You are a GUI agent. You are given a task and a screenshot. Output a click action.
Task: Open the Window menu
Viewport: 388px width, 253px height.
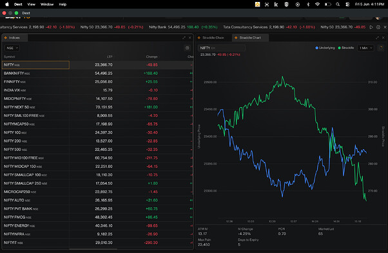(47, 5)
